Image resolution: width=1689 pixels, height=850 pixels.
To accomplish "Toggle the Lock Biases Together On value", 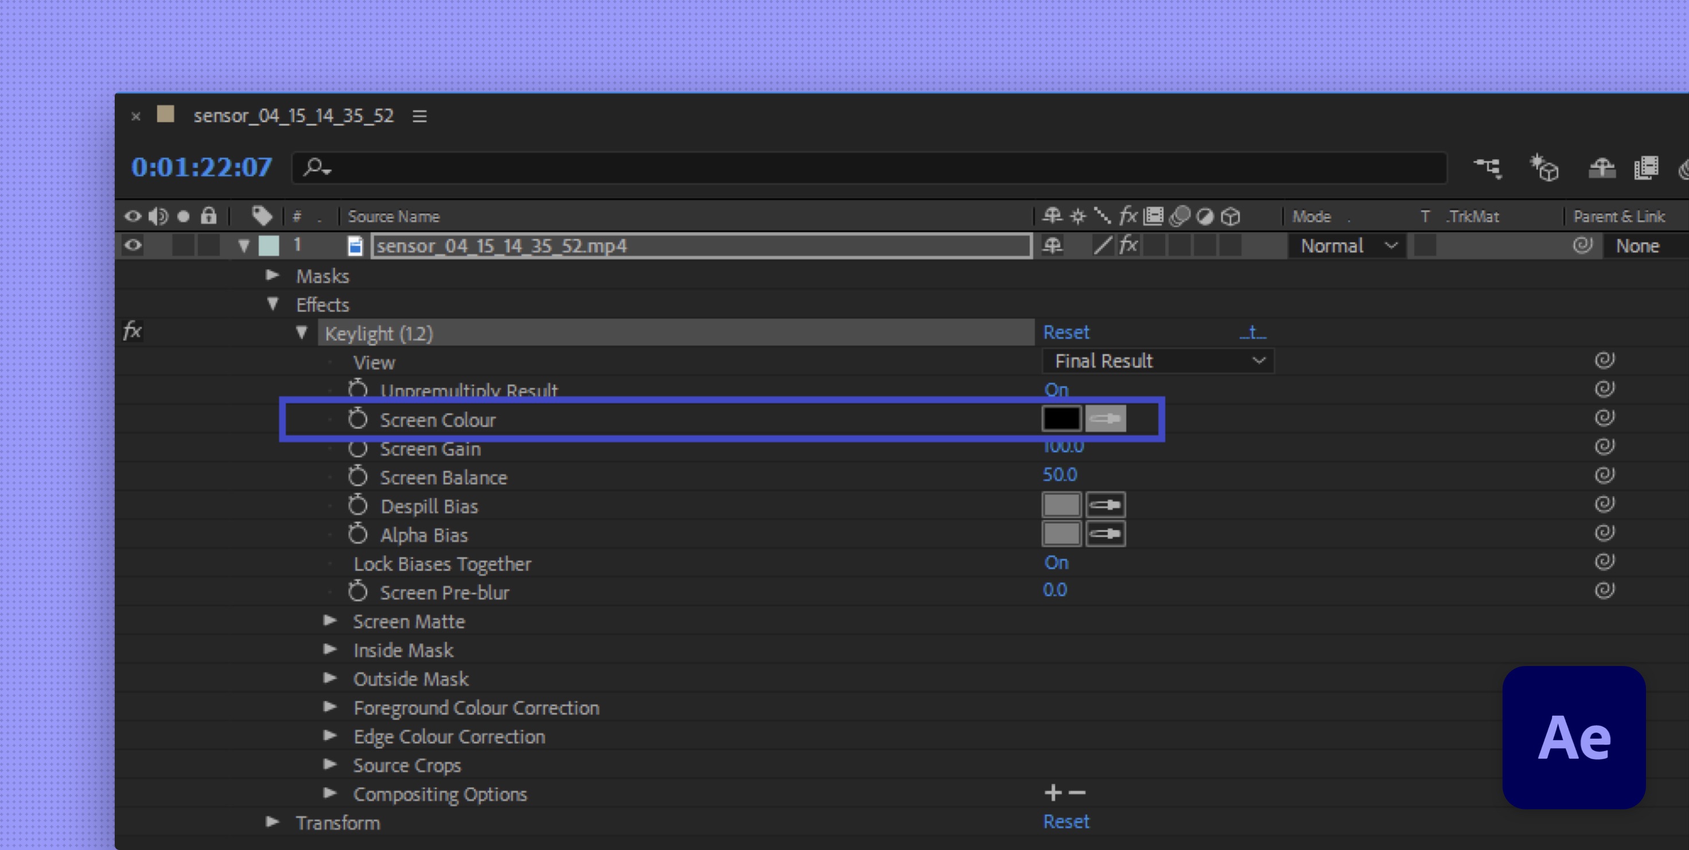I will coord(1056,562).
